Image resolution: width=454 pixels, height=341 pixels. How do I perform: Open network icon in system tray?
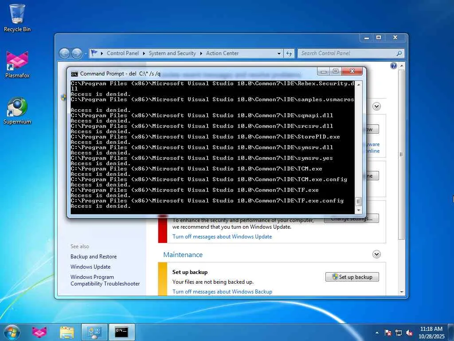(399, 333)
